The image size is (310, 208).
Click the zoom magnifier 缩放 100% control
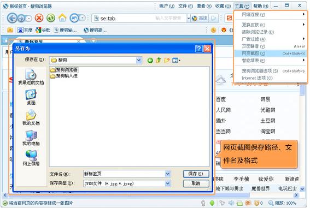click(282, 203)
